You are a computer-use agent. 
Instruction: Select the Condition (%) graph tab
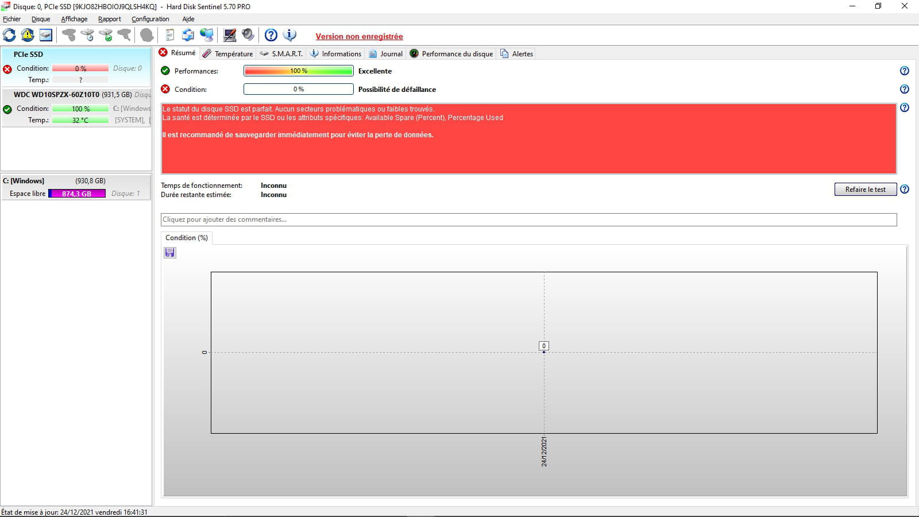point(187,238)
